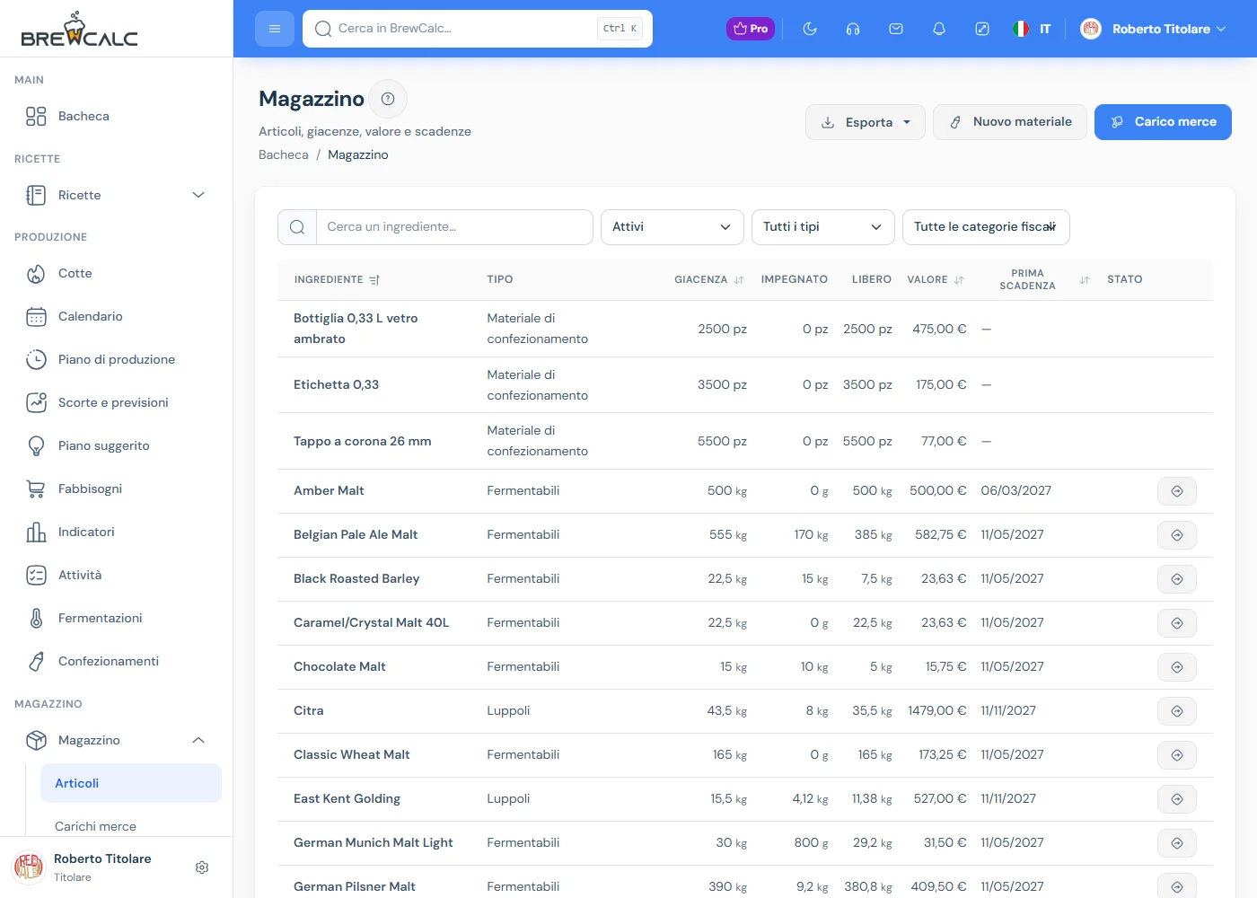
Task: Sort by Giacenza column
Action: click(709, 280)
